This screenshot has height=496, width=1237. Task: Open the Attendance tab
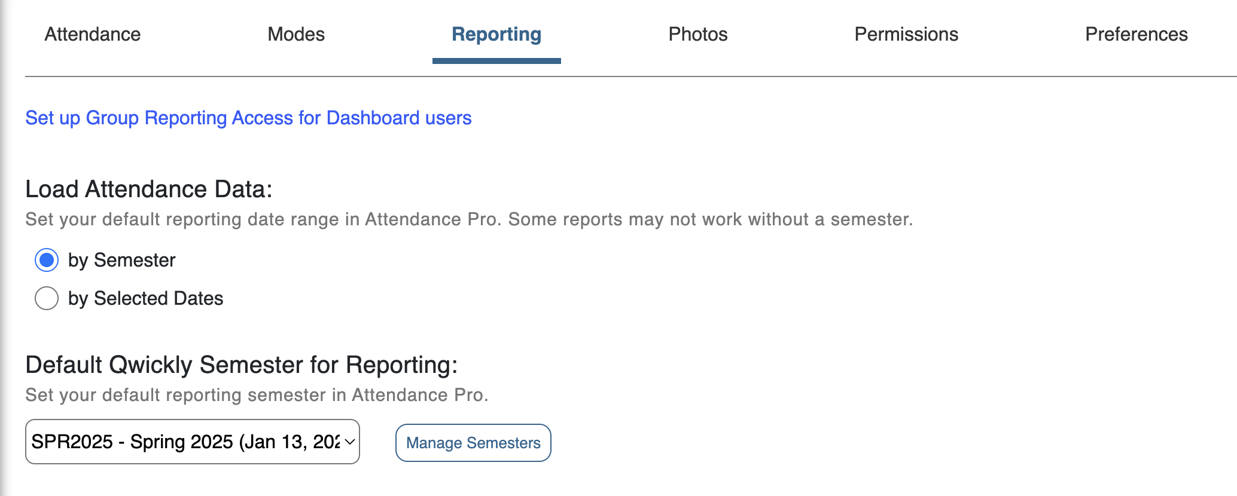point(93,35)
